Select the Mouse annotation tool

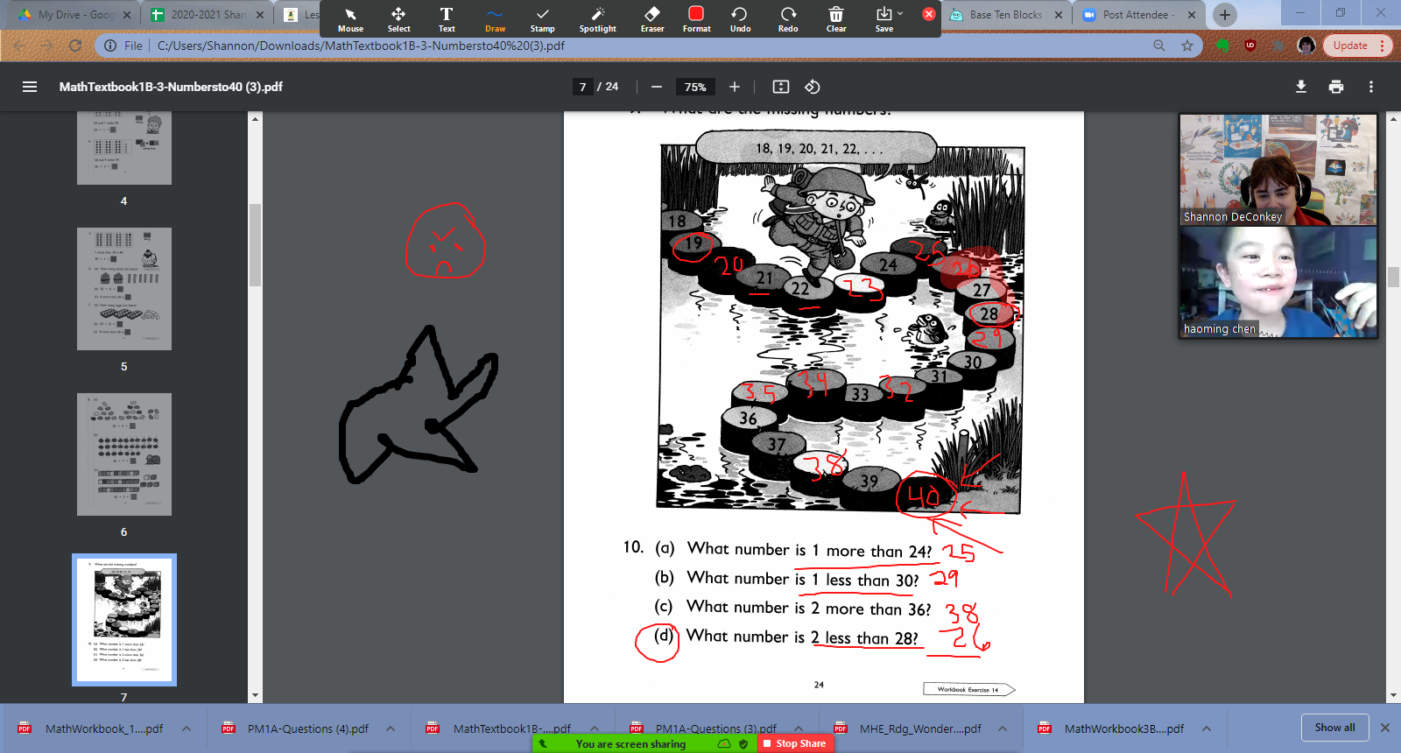click(x=350, y=19)
